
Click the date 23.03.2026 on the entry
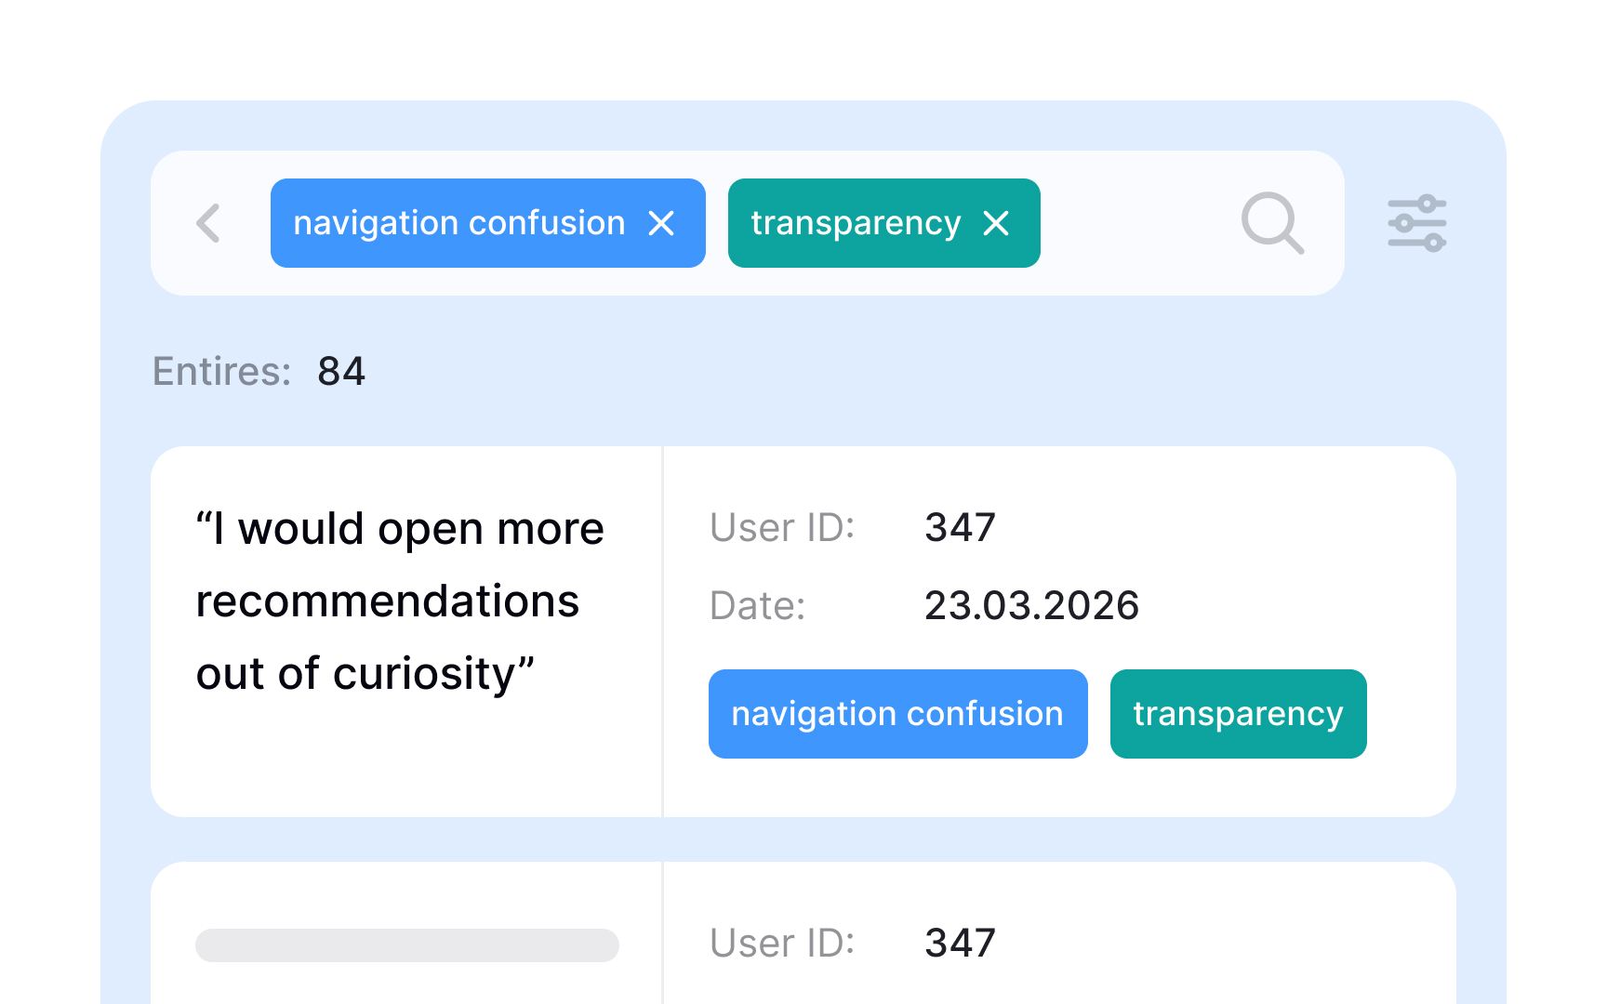1031,605
